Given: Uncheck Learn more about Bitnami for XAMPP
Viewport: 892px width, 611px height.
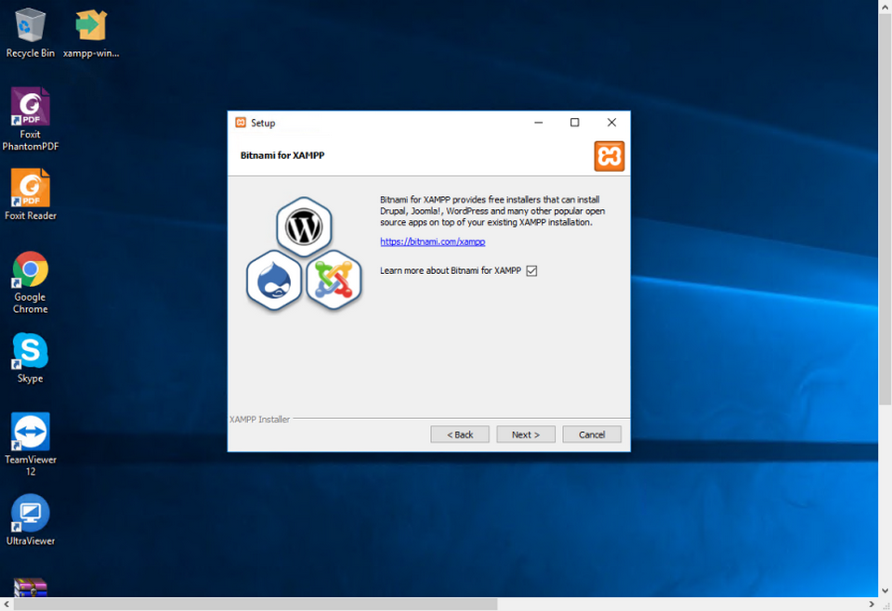Looking at the screenshot, I should tap(531, 270).
